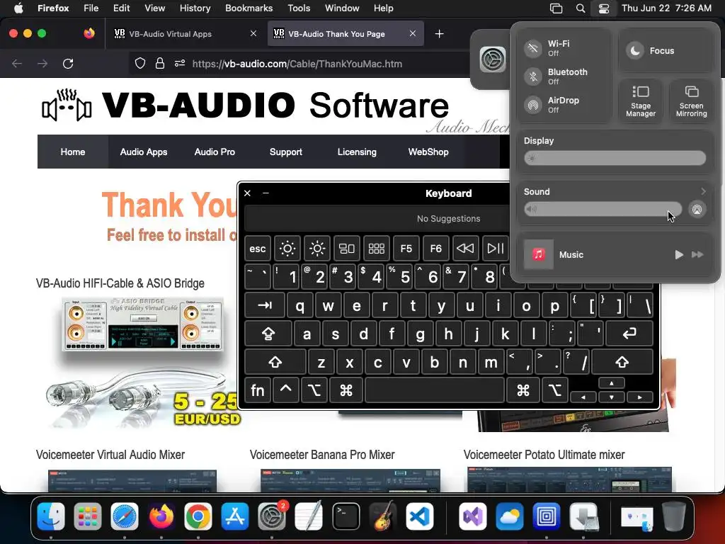Turn on Stage Manager
This screenshot has height=544, width=725.
pos(640,101)
